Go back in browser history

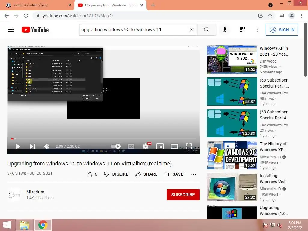[7, 16]
